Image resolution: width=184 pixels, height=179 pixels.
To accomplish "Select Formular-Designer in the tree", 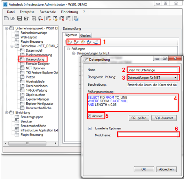I will tap(38, 64).
